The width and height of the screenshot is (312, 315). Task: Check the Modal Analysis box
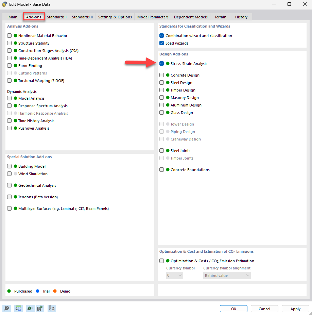pyautogui.click(x=10, y=98)
